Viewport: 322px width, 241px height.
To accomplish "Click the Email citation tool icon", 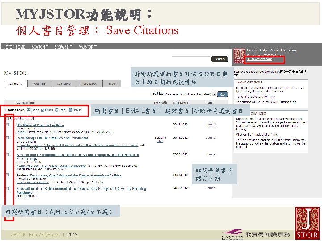I will pyautogui.click(x=43, y=110).
